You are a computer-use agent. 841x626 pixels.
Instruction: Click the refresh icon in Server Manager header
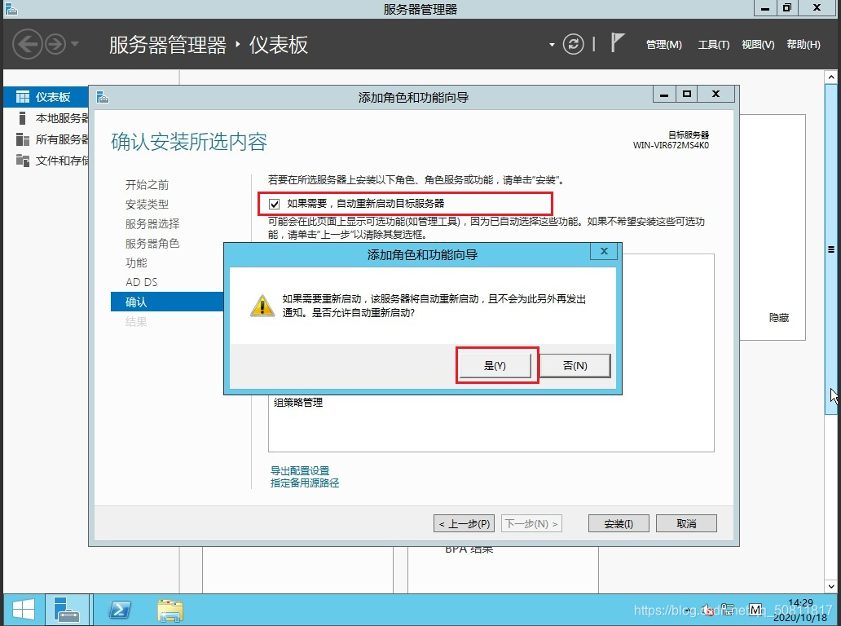coord(573,44)
